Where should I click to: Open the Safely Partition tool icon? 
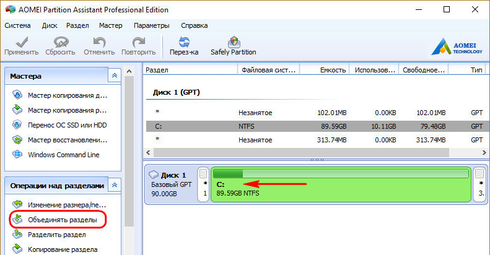[234, 42]
